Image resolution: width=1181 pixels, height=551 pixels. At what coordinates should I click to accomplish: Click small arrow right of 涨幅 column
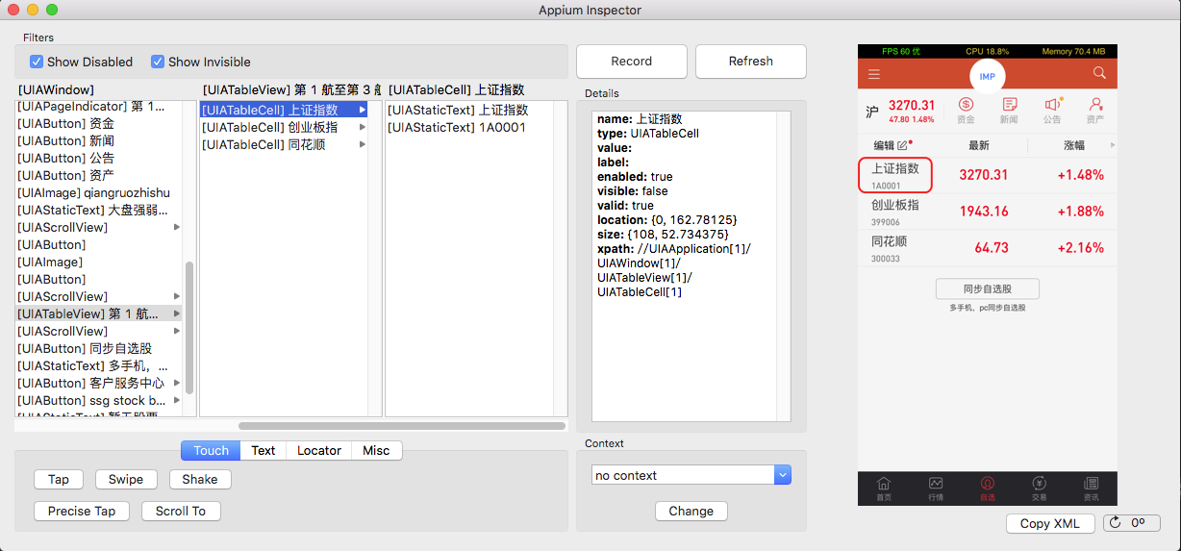point(1113,145)
